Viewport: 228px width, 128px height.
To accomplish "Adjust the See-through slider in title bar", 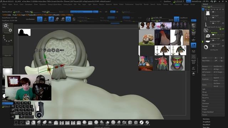I will point(179,1).
